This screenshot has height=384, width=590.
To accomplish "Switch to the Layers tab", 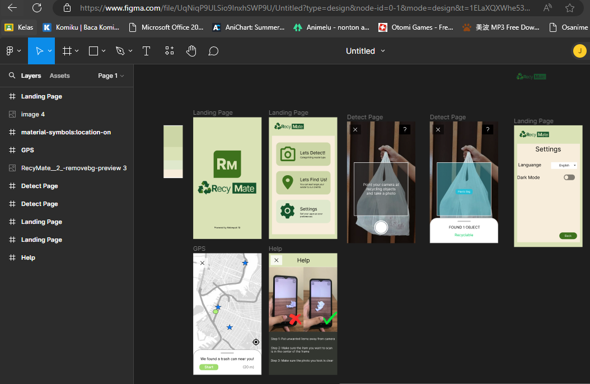I will (x=31, y=76).
